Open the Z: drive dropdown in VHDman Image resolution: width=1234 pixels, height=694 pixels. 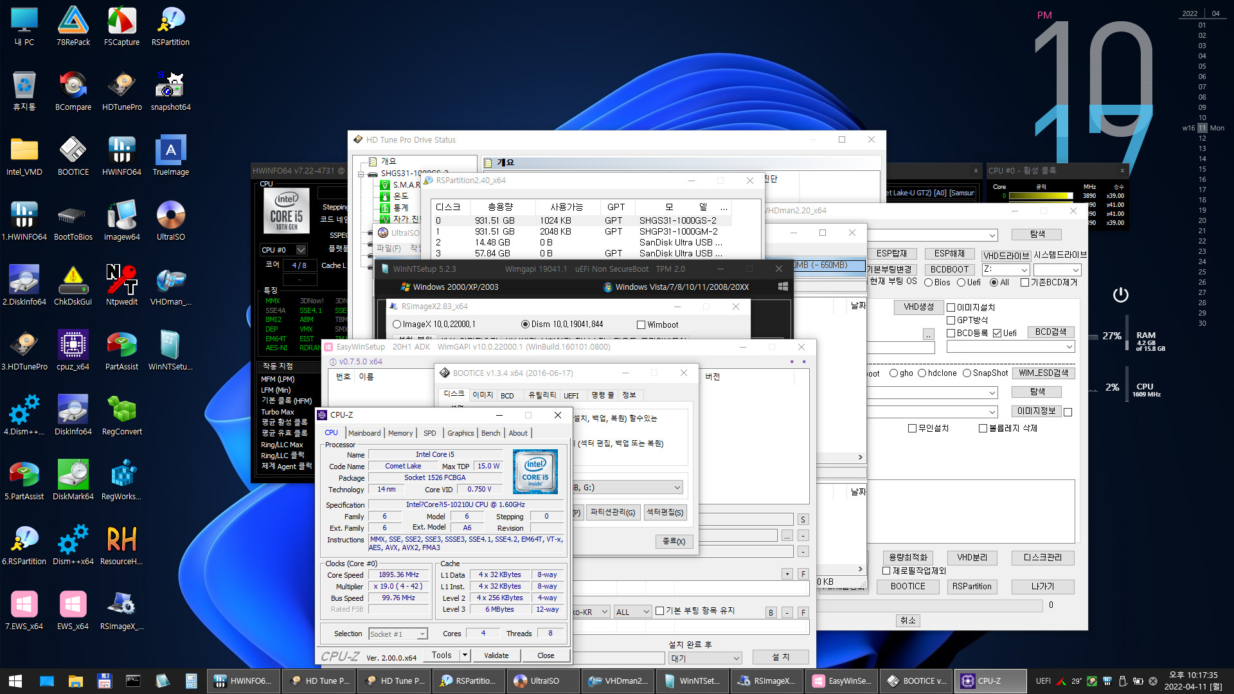1024,270
